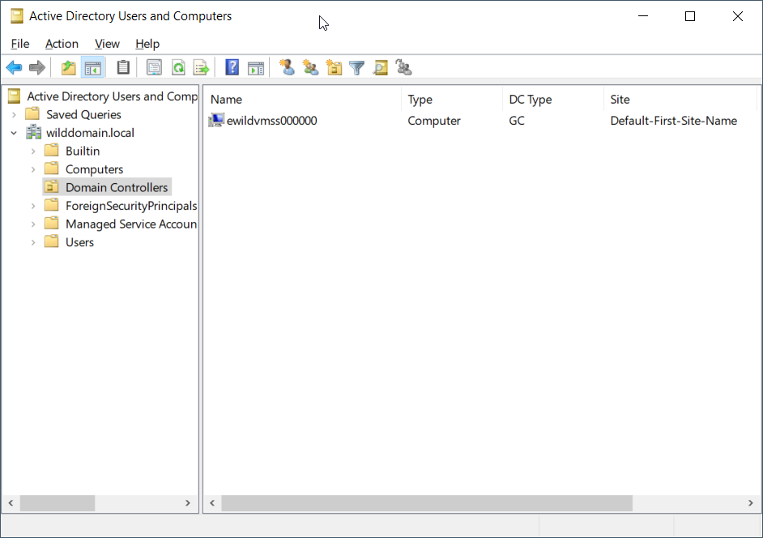Viewport: 763px width, 538px height.
Task: Expand the Saved Queries node
Action: (x=14, y=114)
